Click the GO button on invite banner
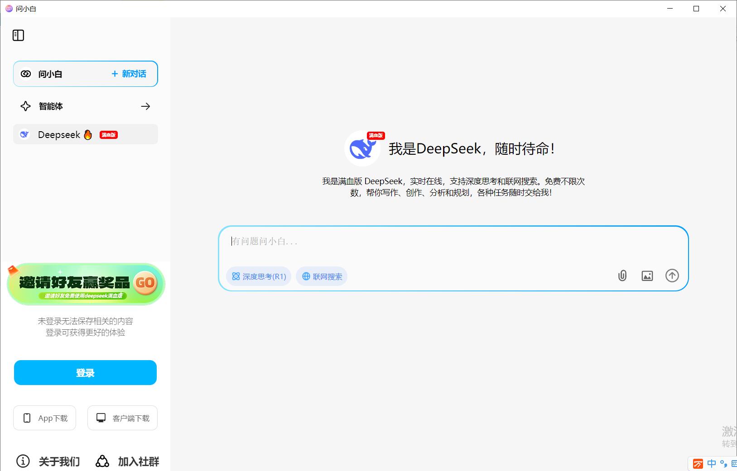 tap(145, 283)
